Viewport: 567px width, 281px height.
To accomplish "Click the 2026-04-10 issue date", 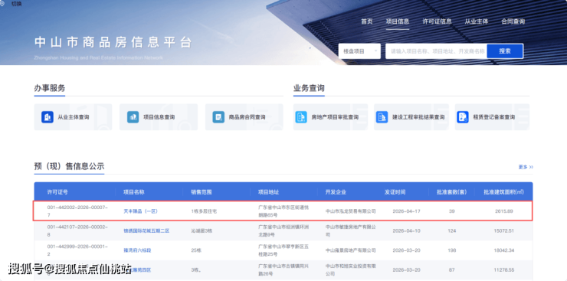I will coord(406,230).
